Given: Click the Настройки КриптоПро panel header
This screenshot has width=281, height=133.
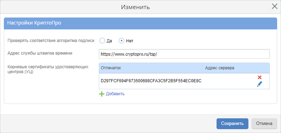Looking at the screenshot, I should click(x=140, y=23).
